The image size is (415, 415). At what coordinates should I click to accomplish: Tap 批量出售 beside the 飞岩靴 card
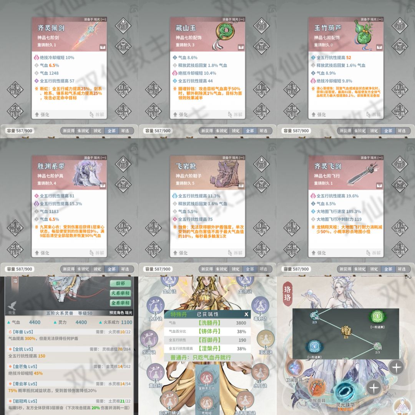(262, 249)
